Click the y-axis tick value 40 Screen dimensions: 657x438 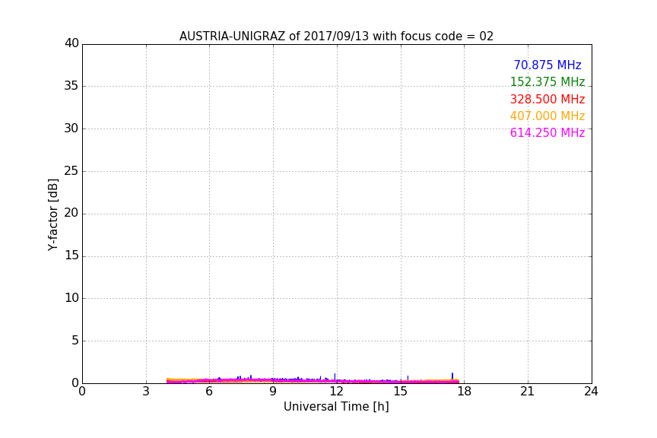click(71, 43)
